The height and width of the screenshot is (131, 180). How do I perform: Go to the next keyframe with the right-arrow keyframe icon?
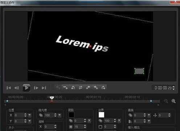point(95,87)
